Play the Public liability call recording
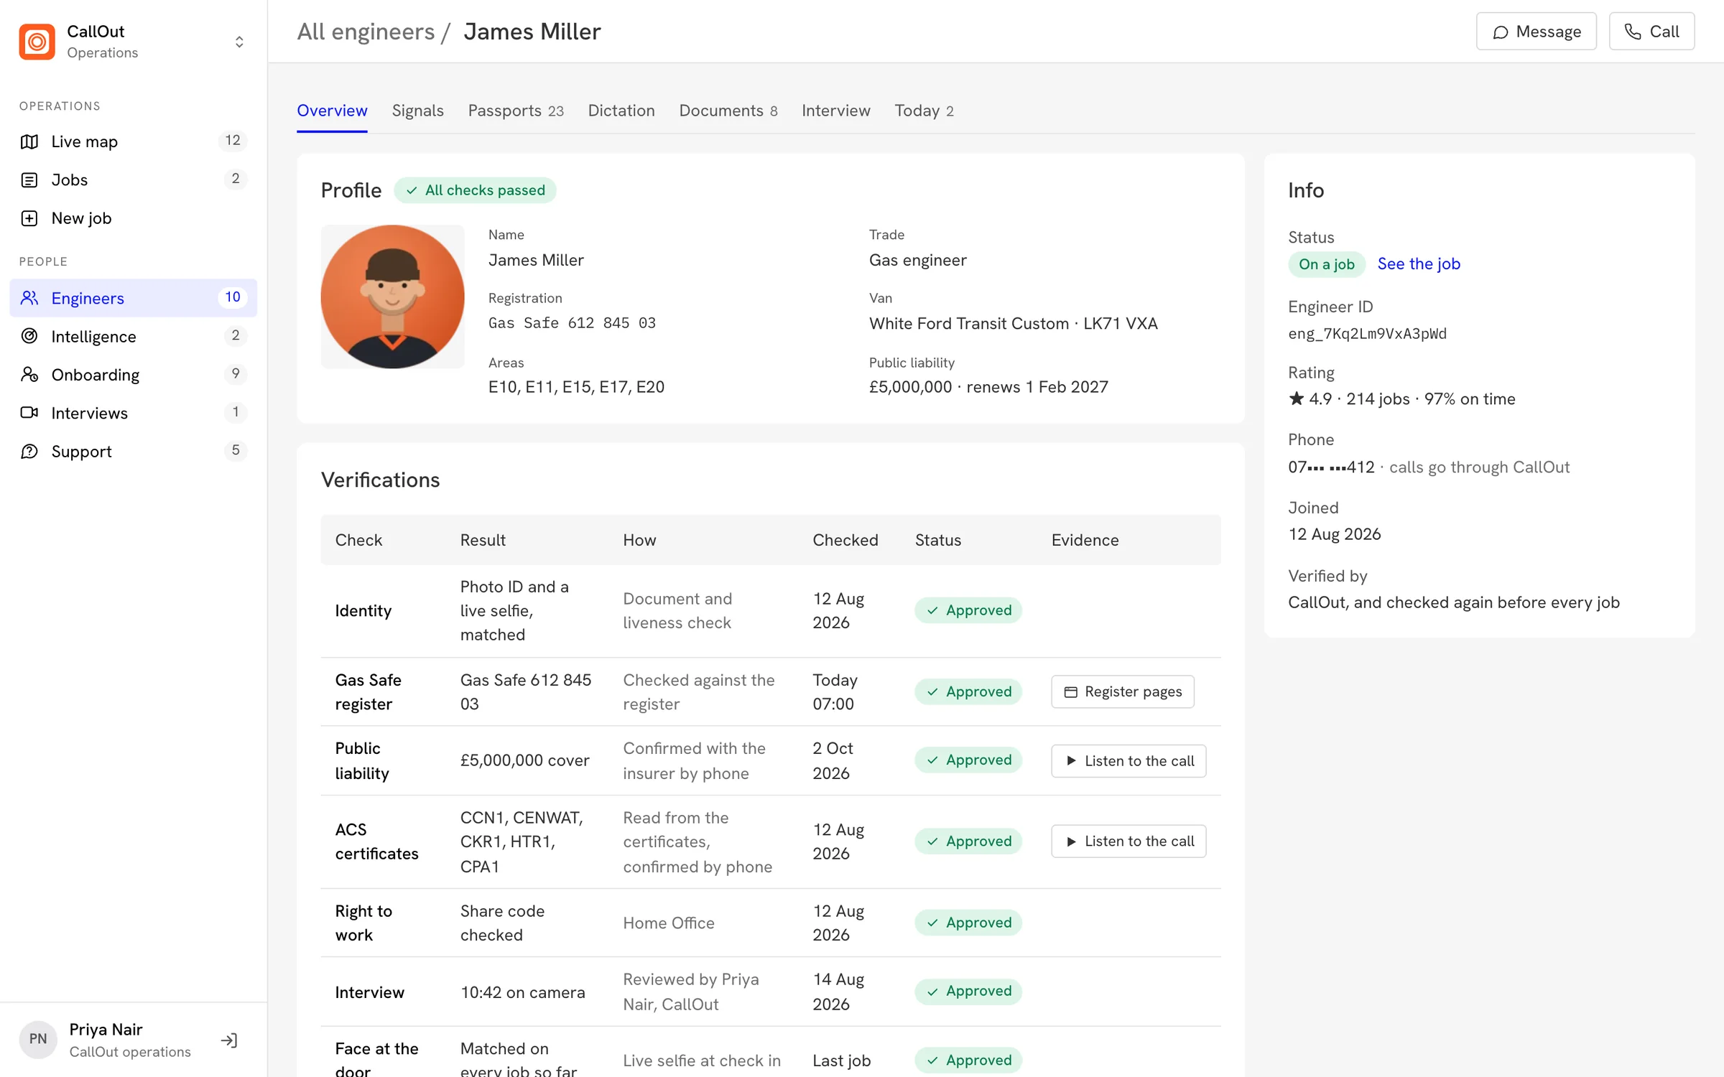This screenshot has width=1724, height=1077. (x=1128, y=760)
